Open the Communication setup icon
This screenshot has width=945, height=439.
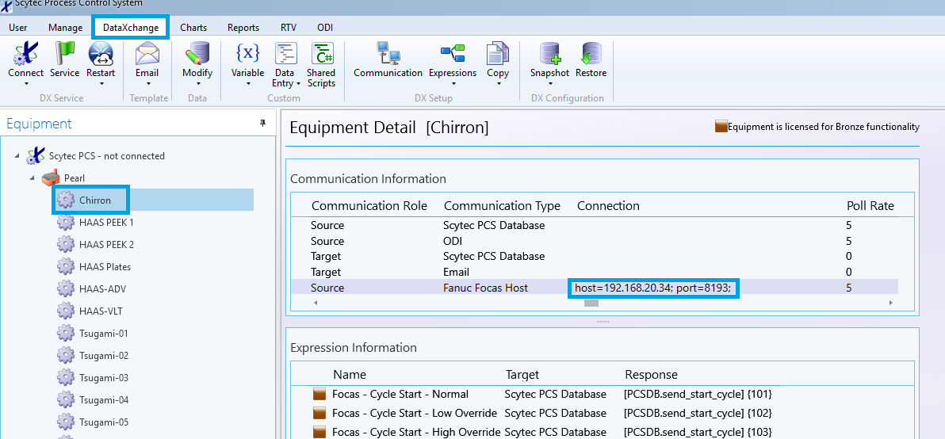(388, 54)
